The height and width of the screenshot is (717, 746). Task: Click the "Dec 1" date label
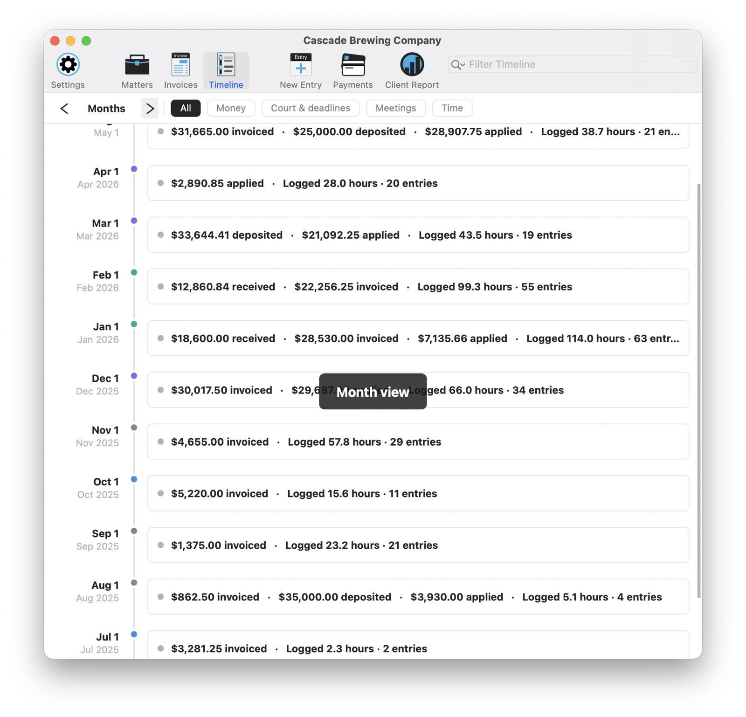tap(105, 379)
